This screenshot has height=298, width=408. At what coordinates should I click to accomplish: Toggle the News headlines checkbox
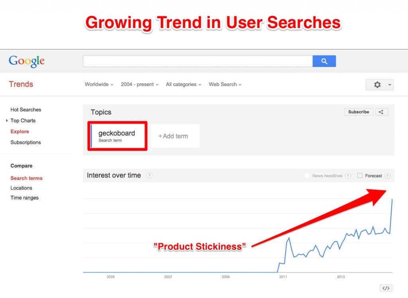(x=307, y=176)
